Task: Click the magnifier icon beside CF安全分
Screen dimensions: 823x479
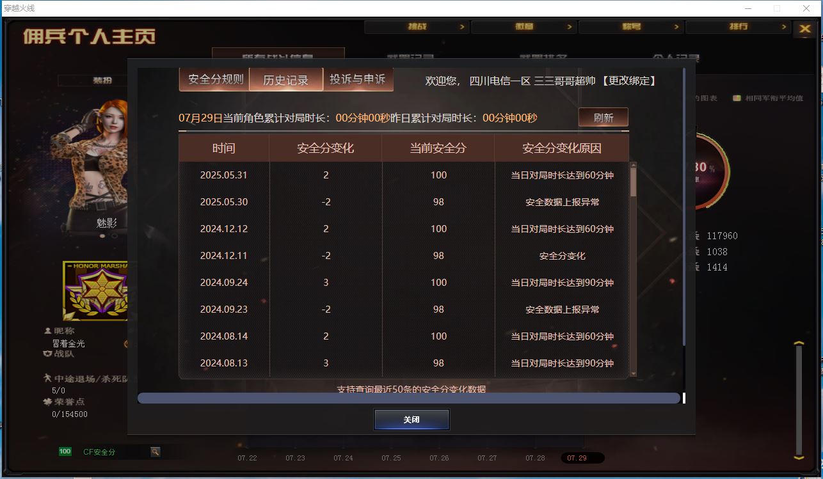Action: pyautogui.click(x=155, y=452)
